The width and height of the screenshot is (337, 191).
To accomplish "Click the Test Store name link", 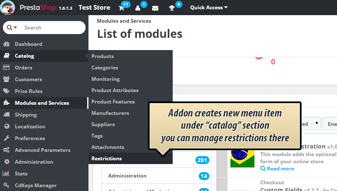I will (x=94, y=8).
